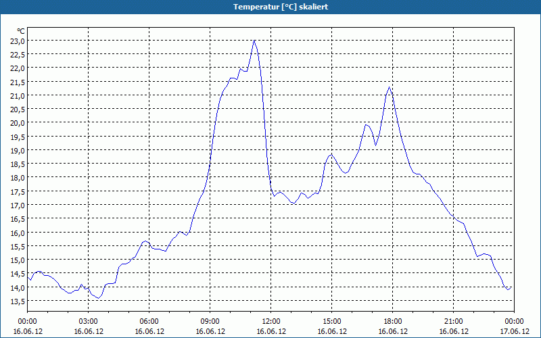Image resolution: width=541 pixels, height=338 pixels.
Task: Click the 03:00 time axis label
Action: 89,322
